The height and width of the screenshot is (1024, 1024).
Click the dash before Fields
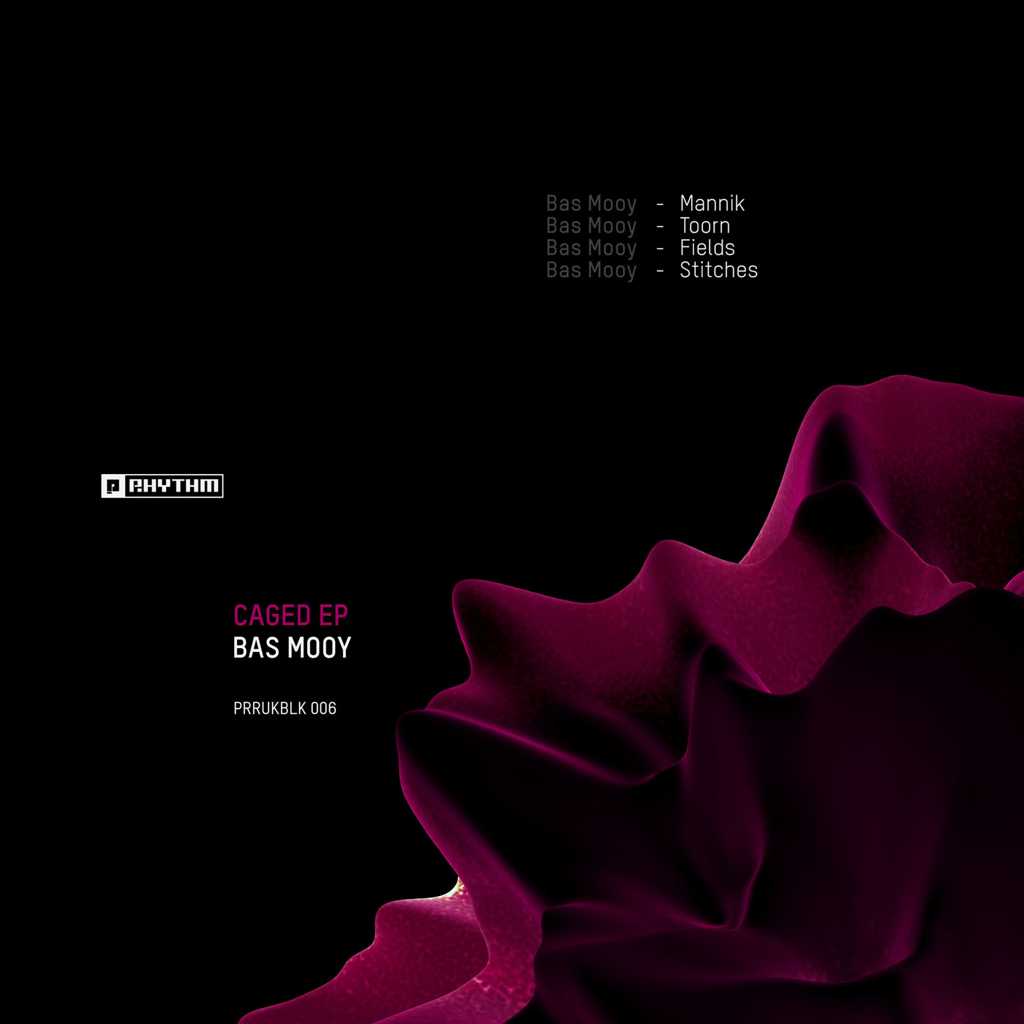tap(660, 249)
